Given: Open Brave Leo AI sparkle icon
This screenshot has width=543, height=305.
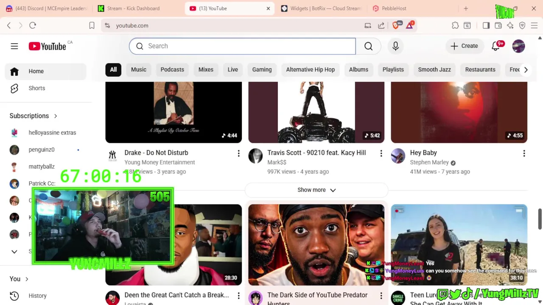Looking at the screenshot, I should click(510, 25).
